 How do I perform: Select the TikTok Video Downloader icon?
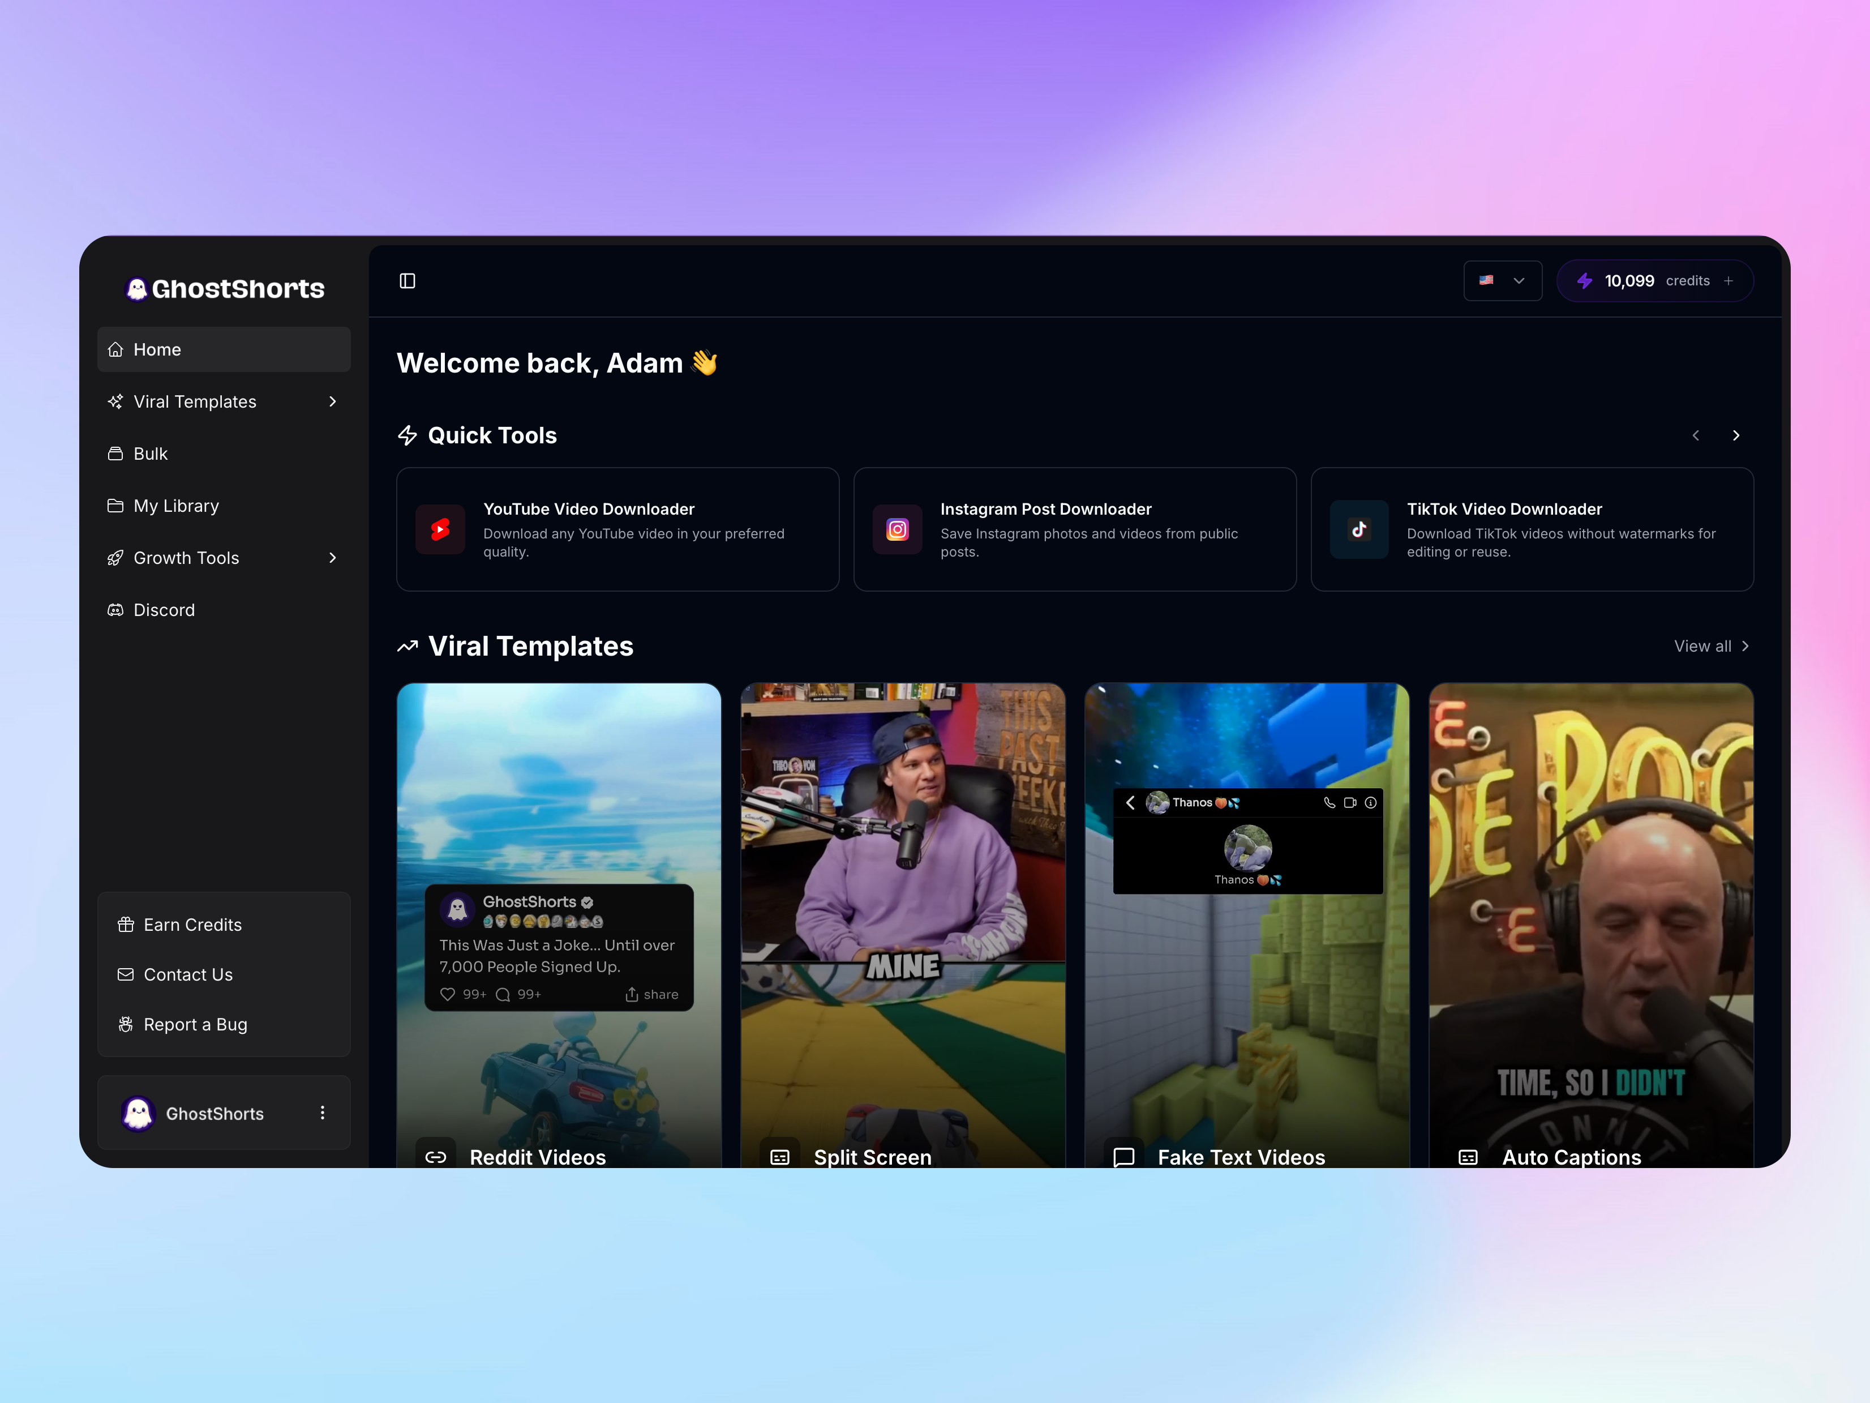click(1358, 529)
